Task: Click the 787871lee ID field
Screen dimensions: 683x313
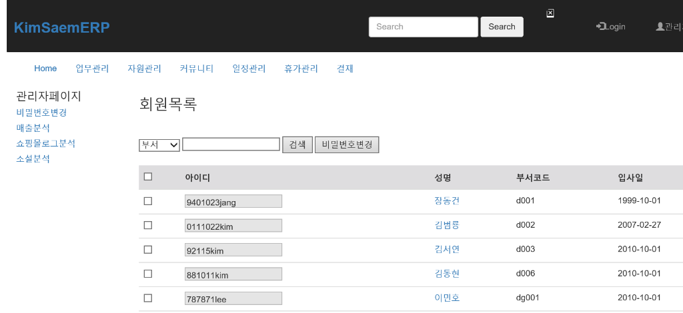Action: coord(233,298)
